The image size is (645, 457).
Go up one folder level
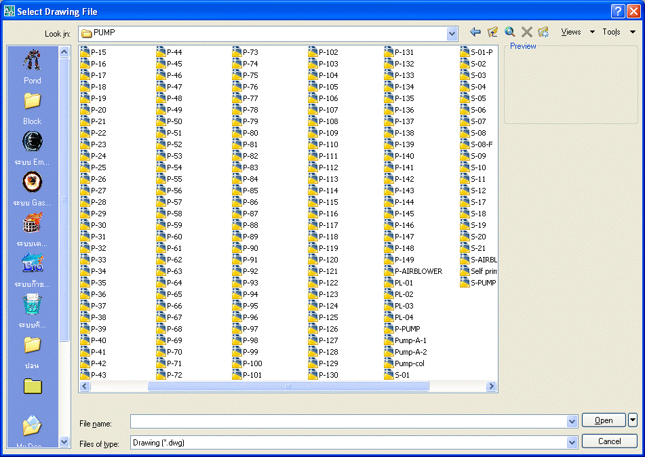click(x=493, y=31)
